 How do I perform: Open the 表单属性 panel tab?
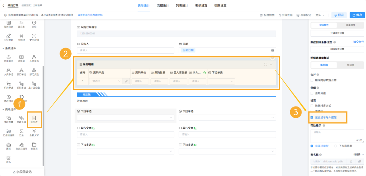click(x=350, y=25)
